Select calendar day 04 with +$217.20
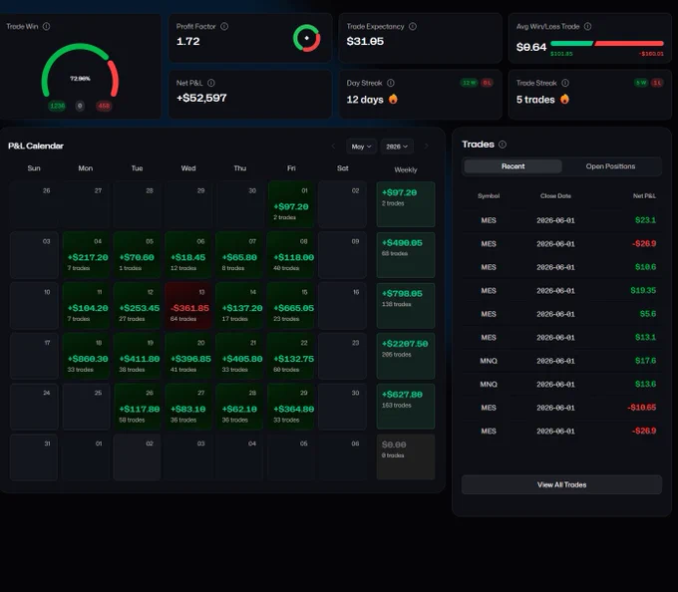The height and width of the screenshot is (592, 678). 86,255
